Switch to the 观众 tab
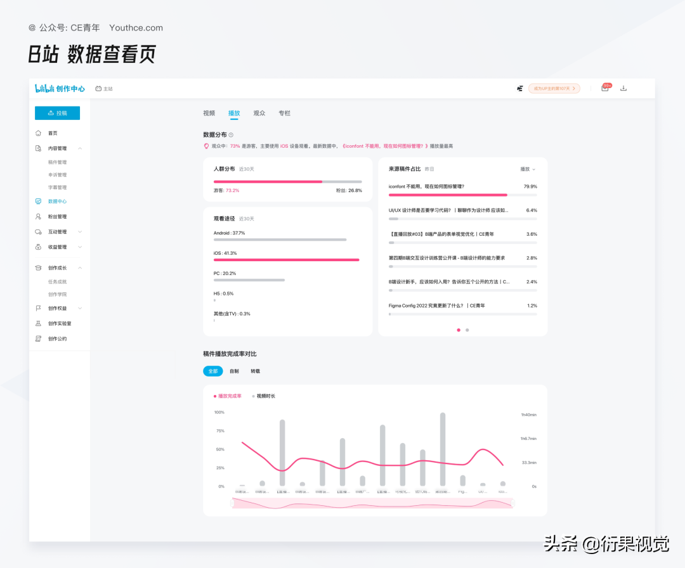 (x=258, y=113)
